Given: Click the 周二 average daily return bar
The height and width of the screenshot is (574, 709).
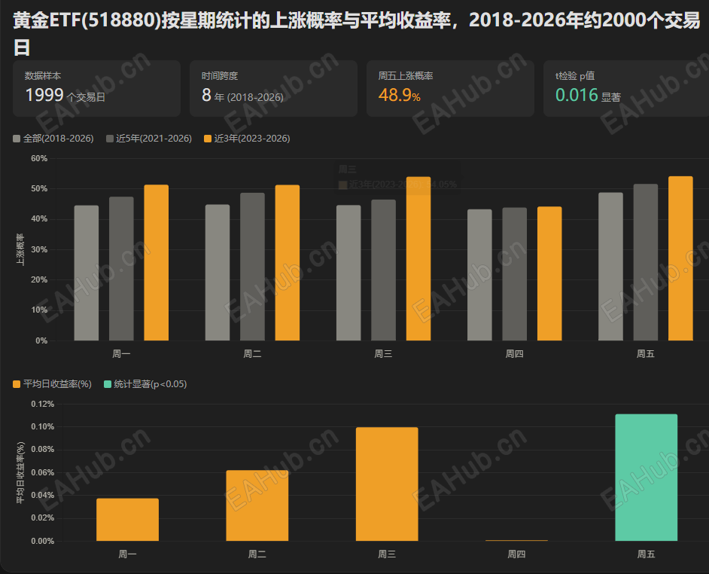Looking at the screenshot, I should (x=257, y=505).
